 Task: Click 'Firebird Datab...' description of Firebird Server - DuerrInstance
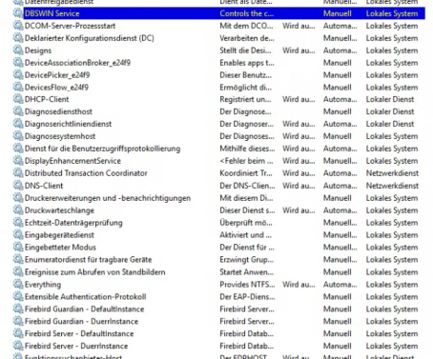pos(246,346)
